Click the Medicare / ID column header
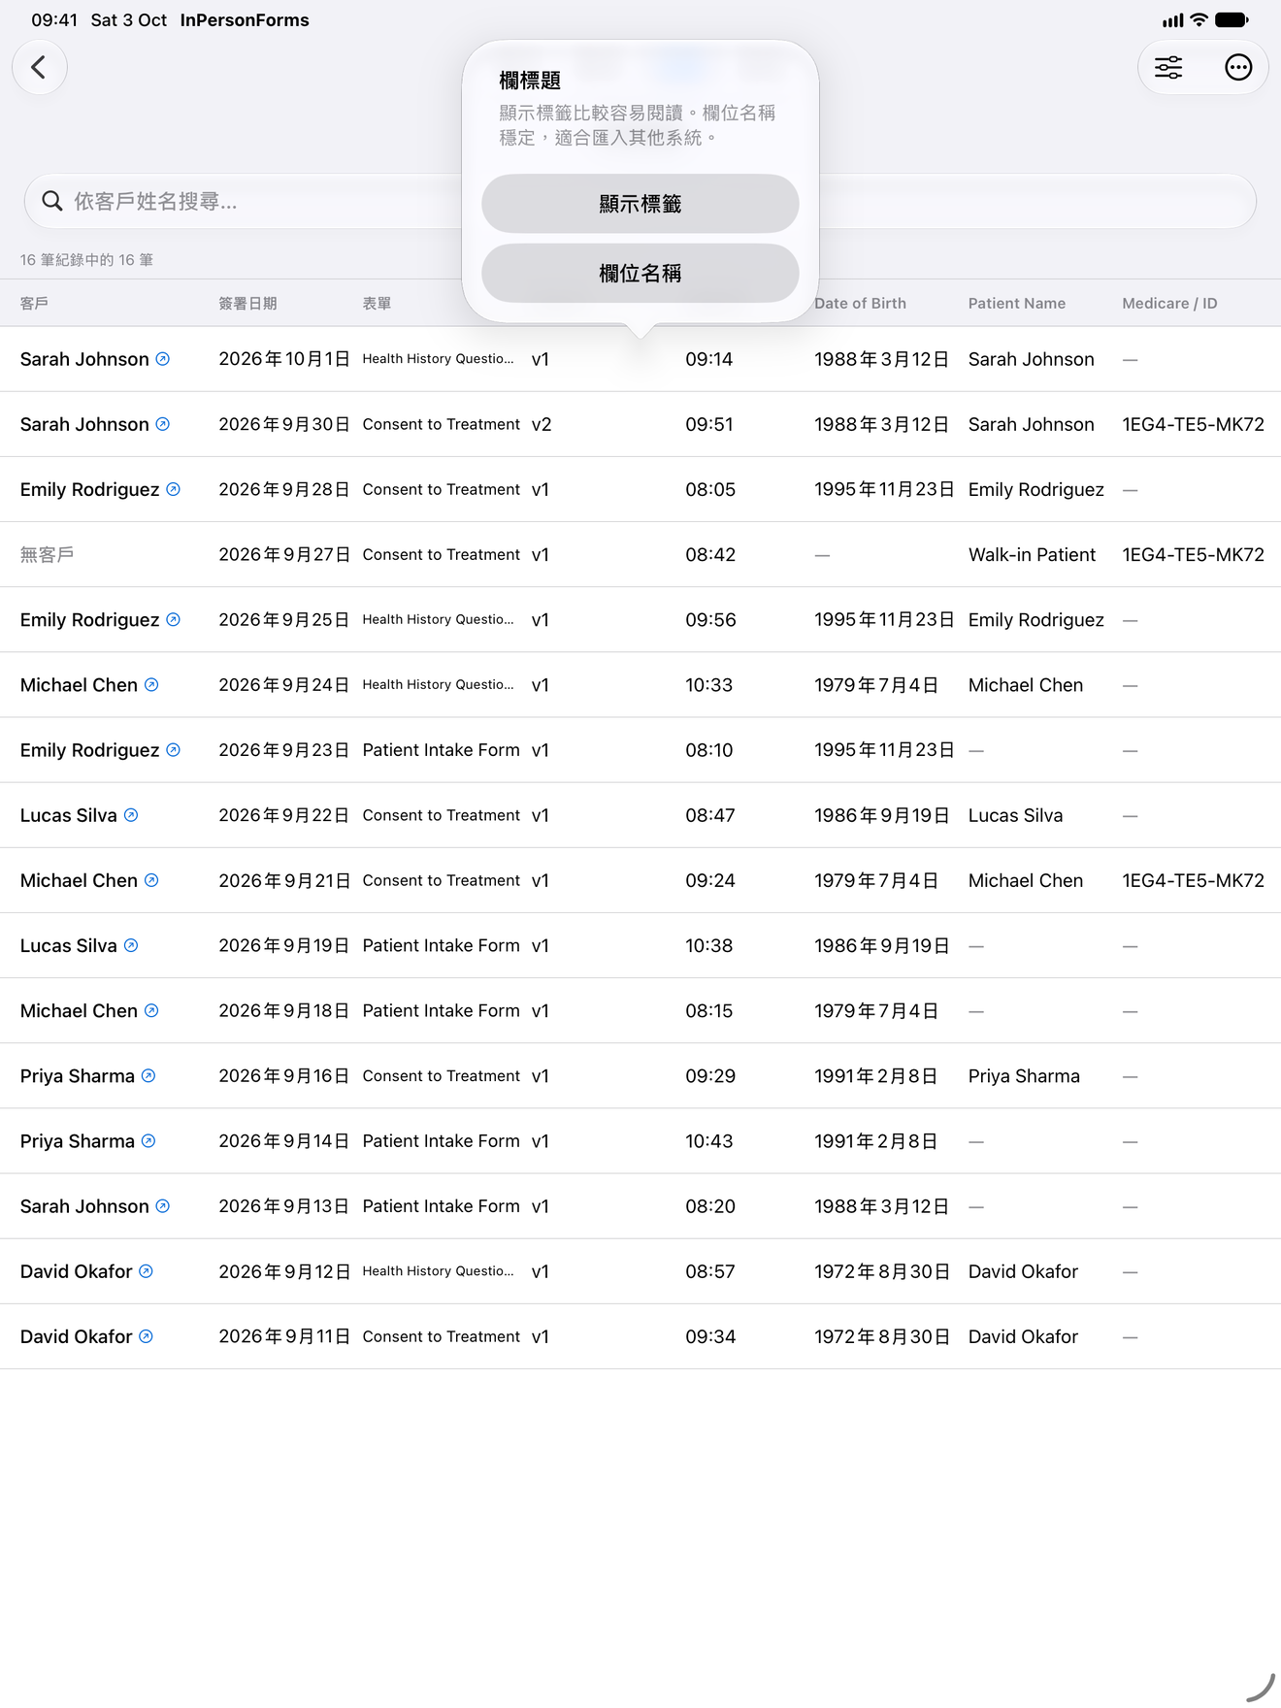 tap(1169, 304)
